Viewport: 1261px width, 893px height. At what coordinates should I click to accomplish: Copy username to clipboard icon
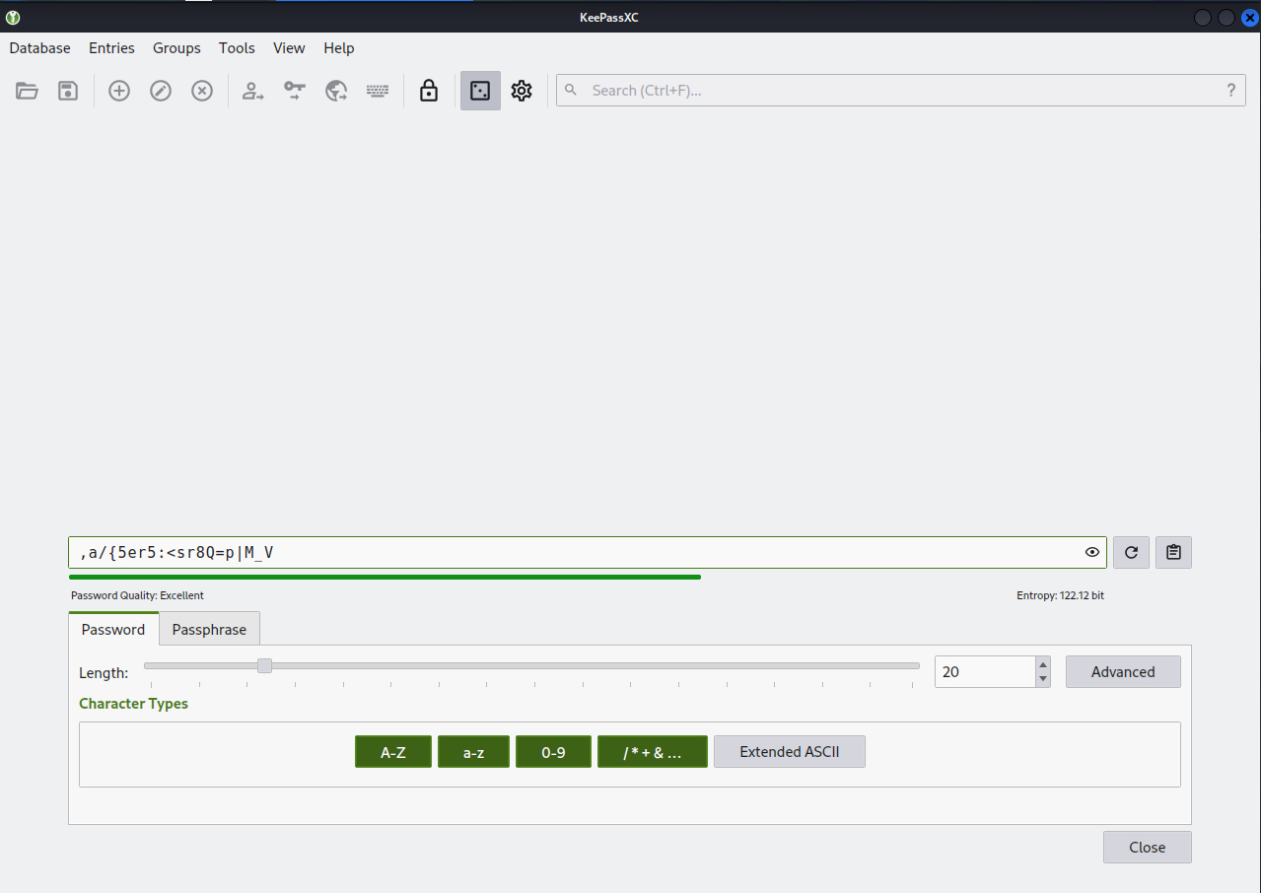[x=253, y=91]
